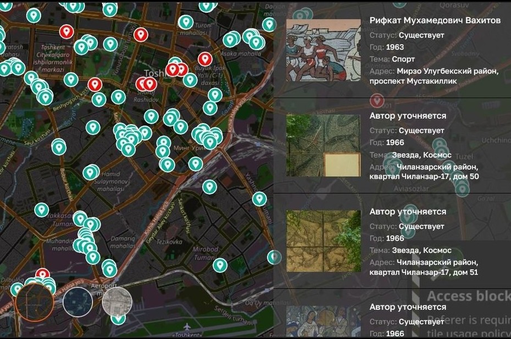Click the teal marker in Mirobod Tuman
Image resolution: width=511 pixels, height=339 pixels.
[220, 265]
